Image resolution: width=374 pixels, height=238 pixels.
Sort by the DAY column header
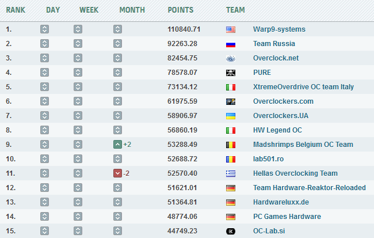tap(53, 10)
